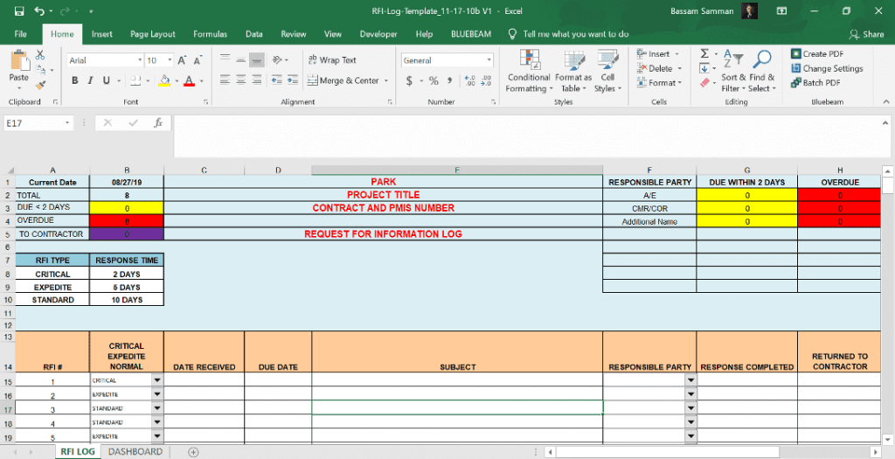Screen dimensions: 895x459
Task: Open the File menu
Action: point(21,34)
